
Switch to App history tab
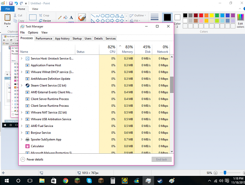[62, 39]
